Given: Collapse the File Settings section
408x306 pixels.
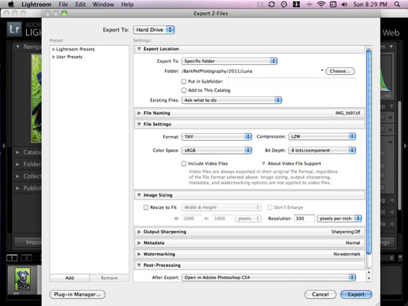Looking at the screenshot, I should coord(139,124).
